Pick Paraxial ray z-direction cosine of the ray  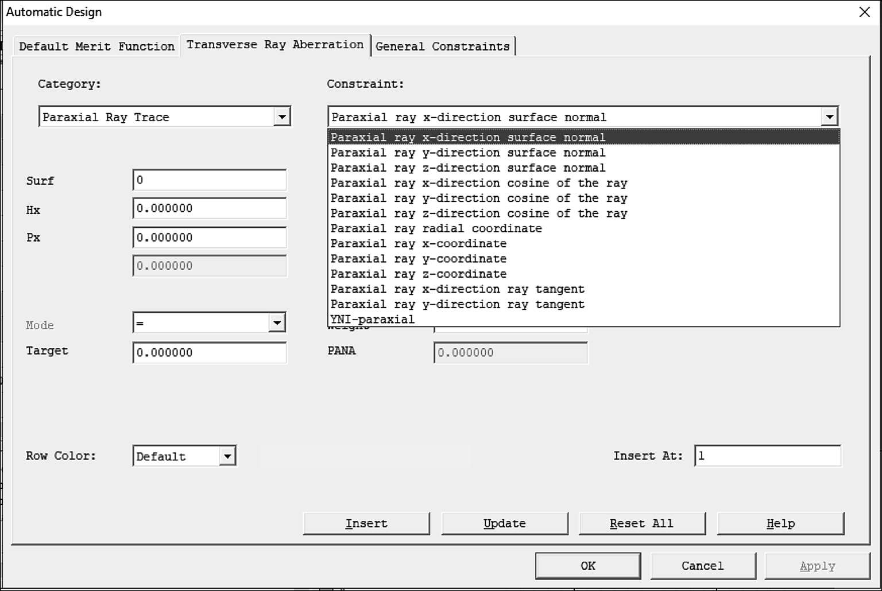[x=478, y=213]
